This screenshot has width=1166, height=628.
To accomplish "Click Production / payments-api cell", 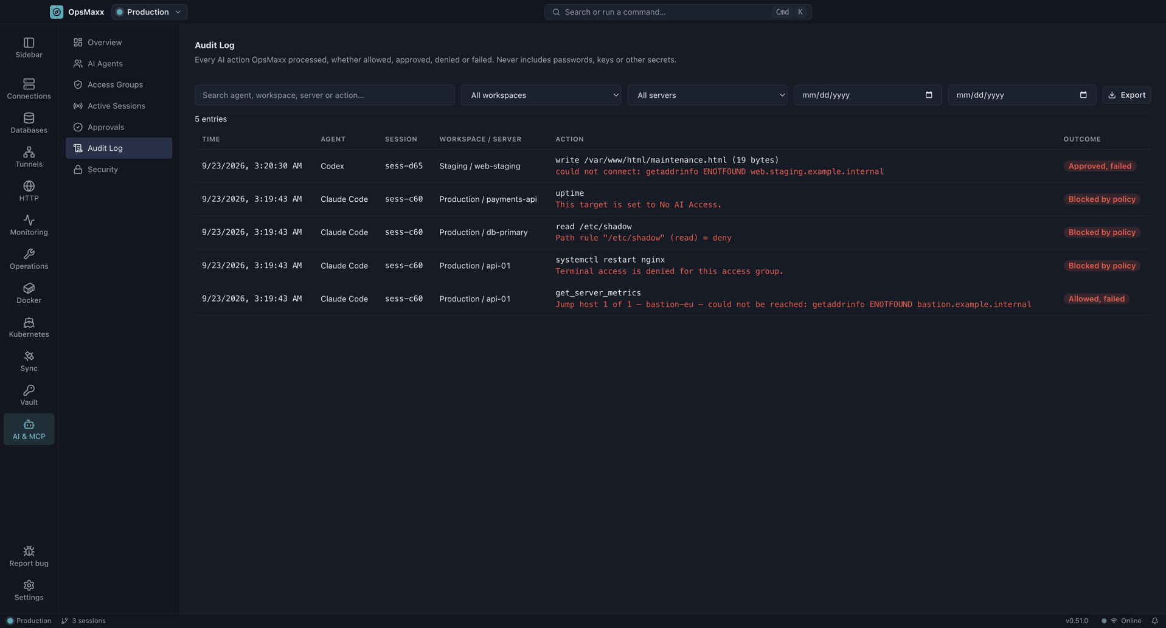I will click(x=488, y=199).
